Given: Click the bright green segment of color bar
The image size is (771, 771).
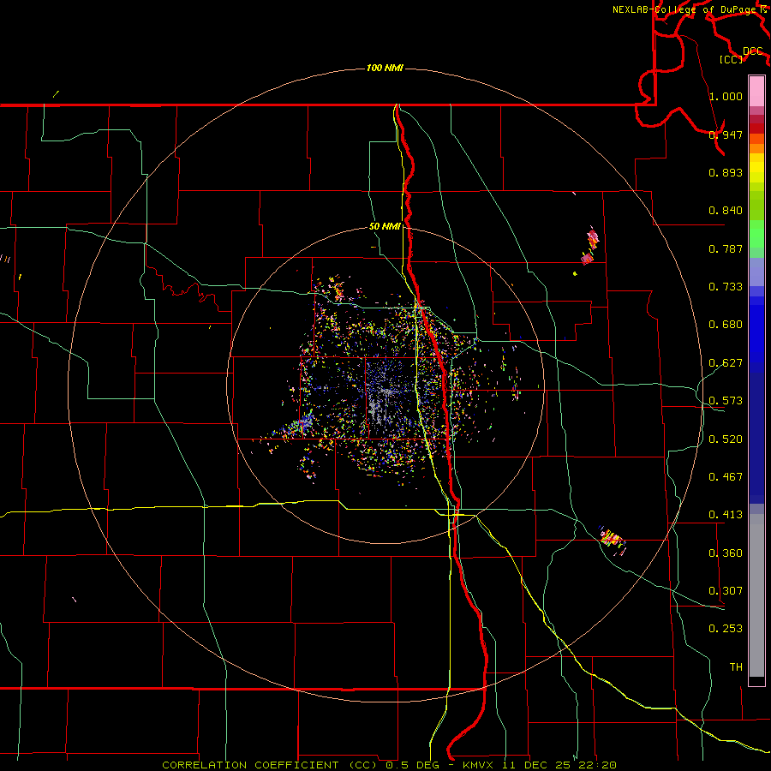Looking at the screenshot, I should point(756,234).
